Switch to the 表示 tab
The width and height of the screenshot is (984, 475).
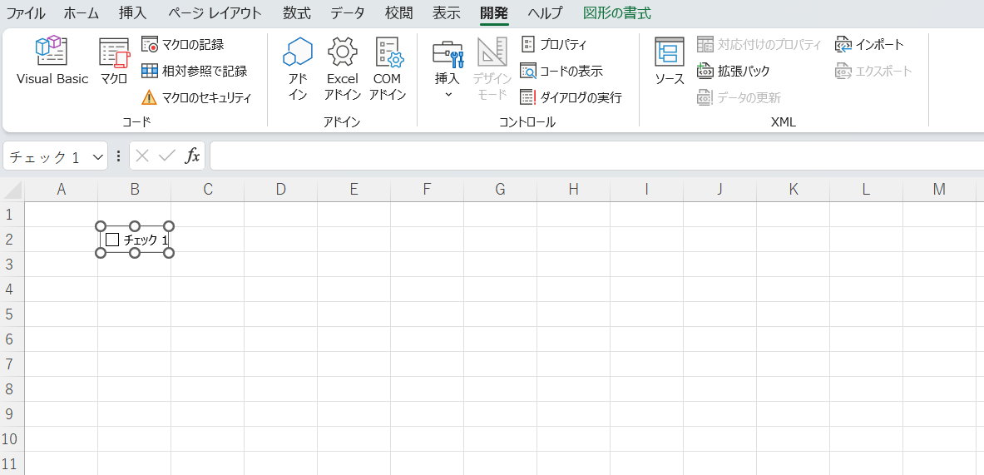(446, 12)
